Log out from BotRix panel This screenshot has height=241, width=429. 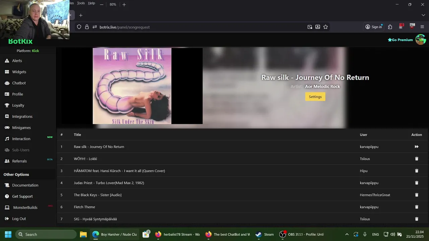click(19, 219)
